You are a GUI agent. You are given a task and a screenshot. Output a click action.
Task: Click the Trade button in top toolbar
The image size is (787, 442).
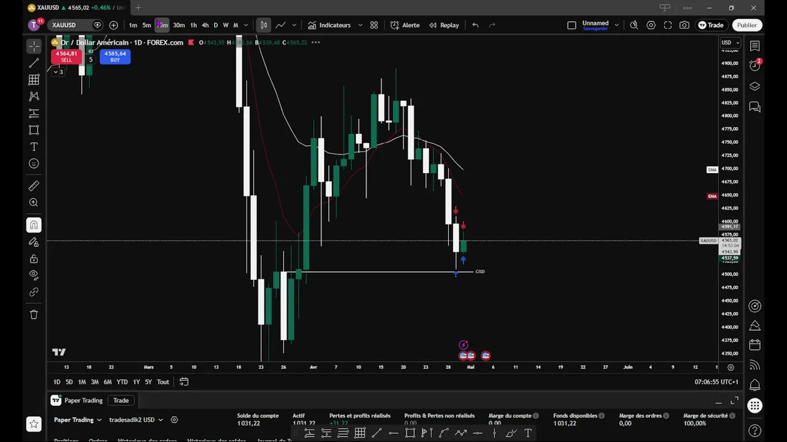pos(711,25)
